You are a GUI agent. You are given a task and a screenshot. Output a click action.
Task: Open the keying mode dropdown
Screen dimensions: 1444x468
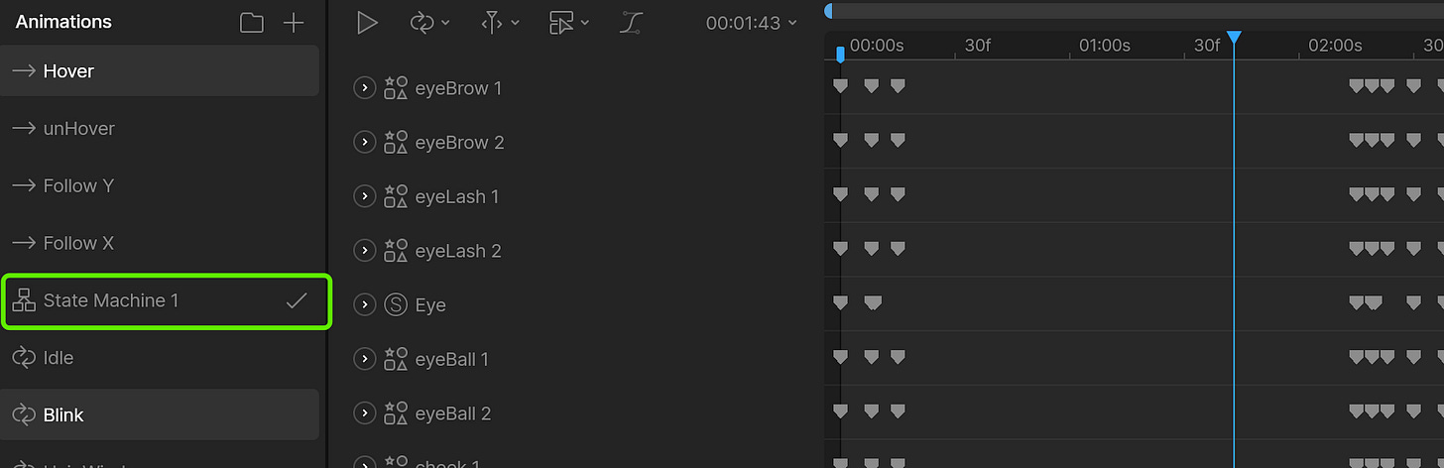coord(499,23)
